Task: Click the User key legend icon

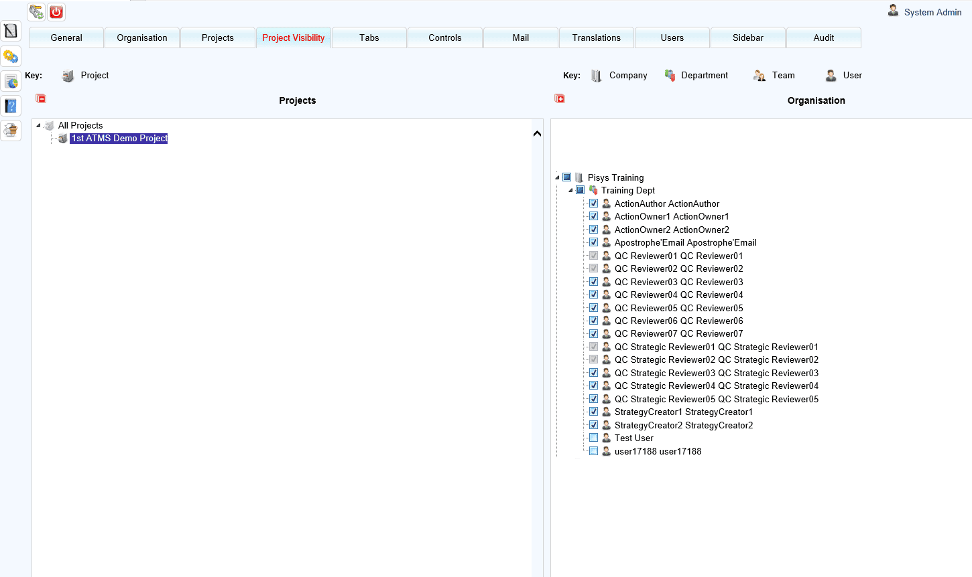Action: point(831,76)
